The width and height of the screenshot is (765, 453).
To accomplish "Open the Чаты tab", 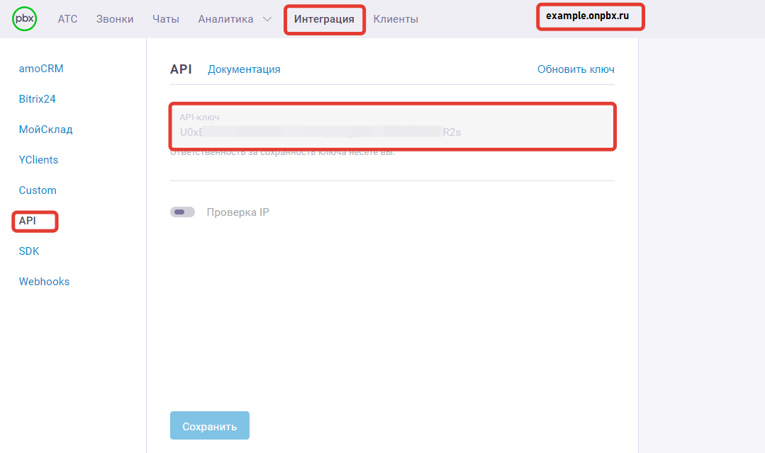I will (x=166, y=19).
